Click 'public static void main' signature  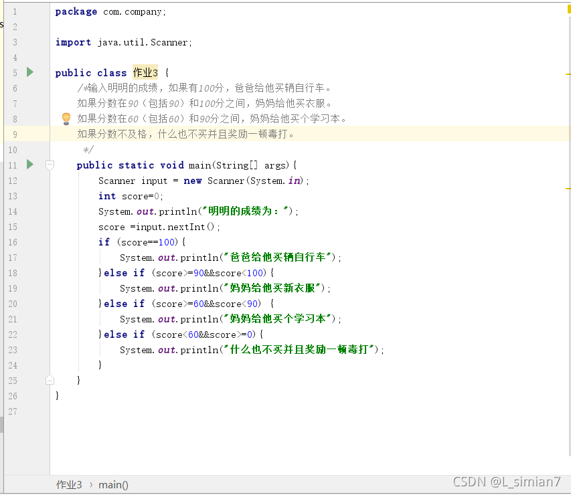pyautogui.click(x=144, y=165)
